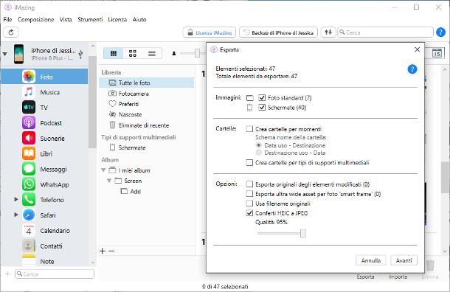The image size is (450, 292).
Task: Click the Esporta action at bottom
Action: click(x=365, y=277)
